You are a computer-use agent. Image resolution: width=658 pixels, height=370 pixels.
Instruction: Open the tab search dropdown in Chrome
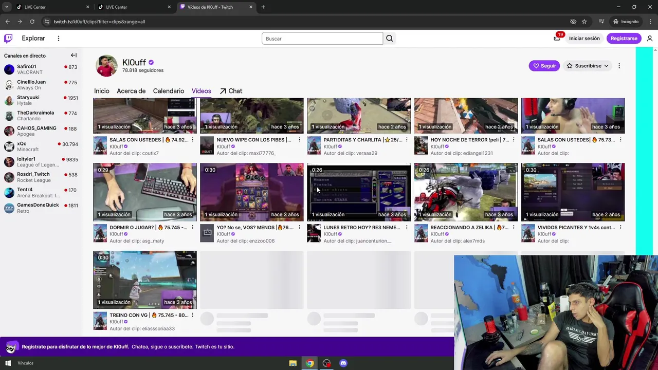point(7,7)
